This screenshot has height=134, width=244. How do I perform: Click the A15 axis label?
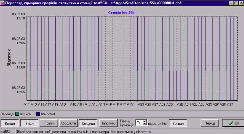[x=41, y=104]
